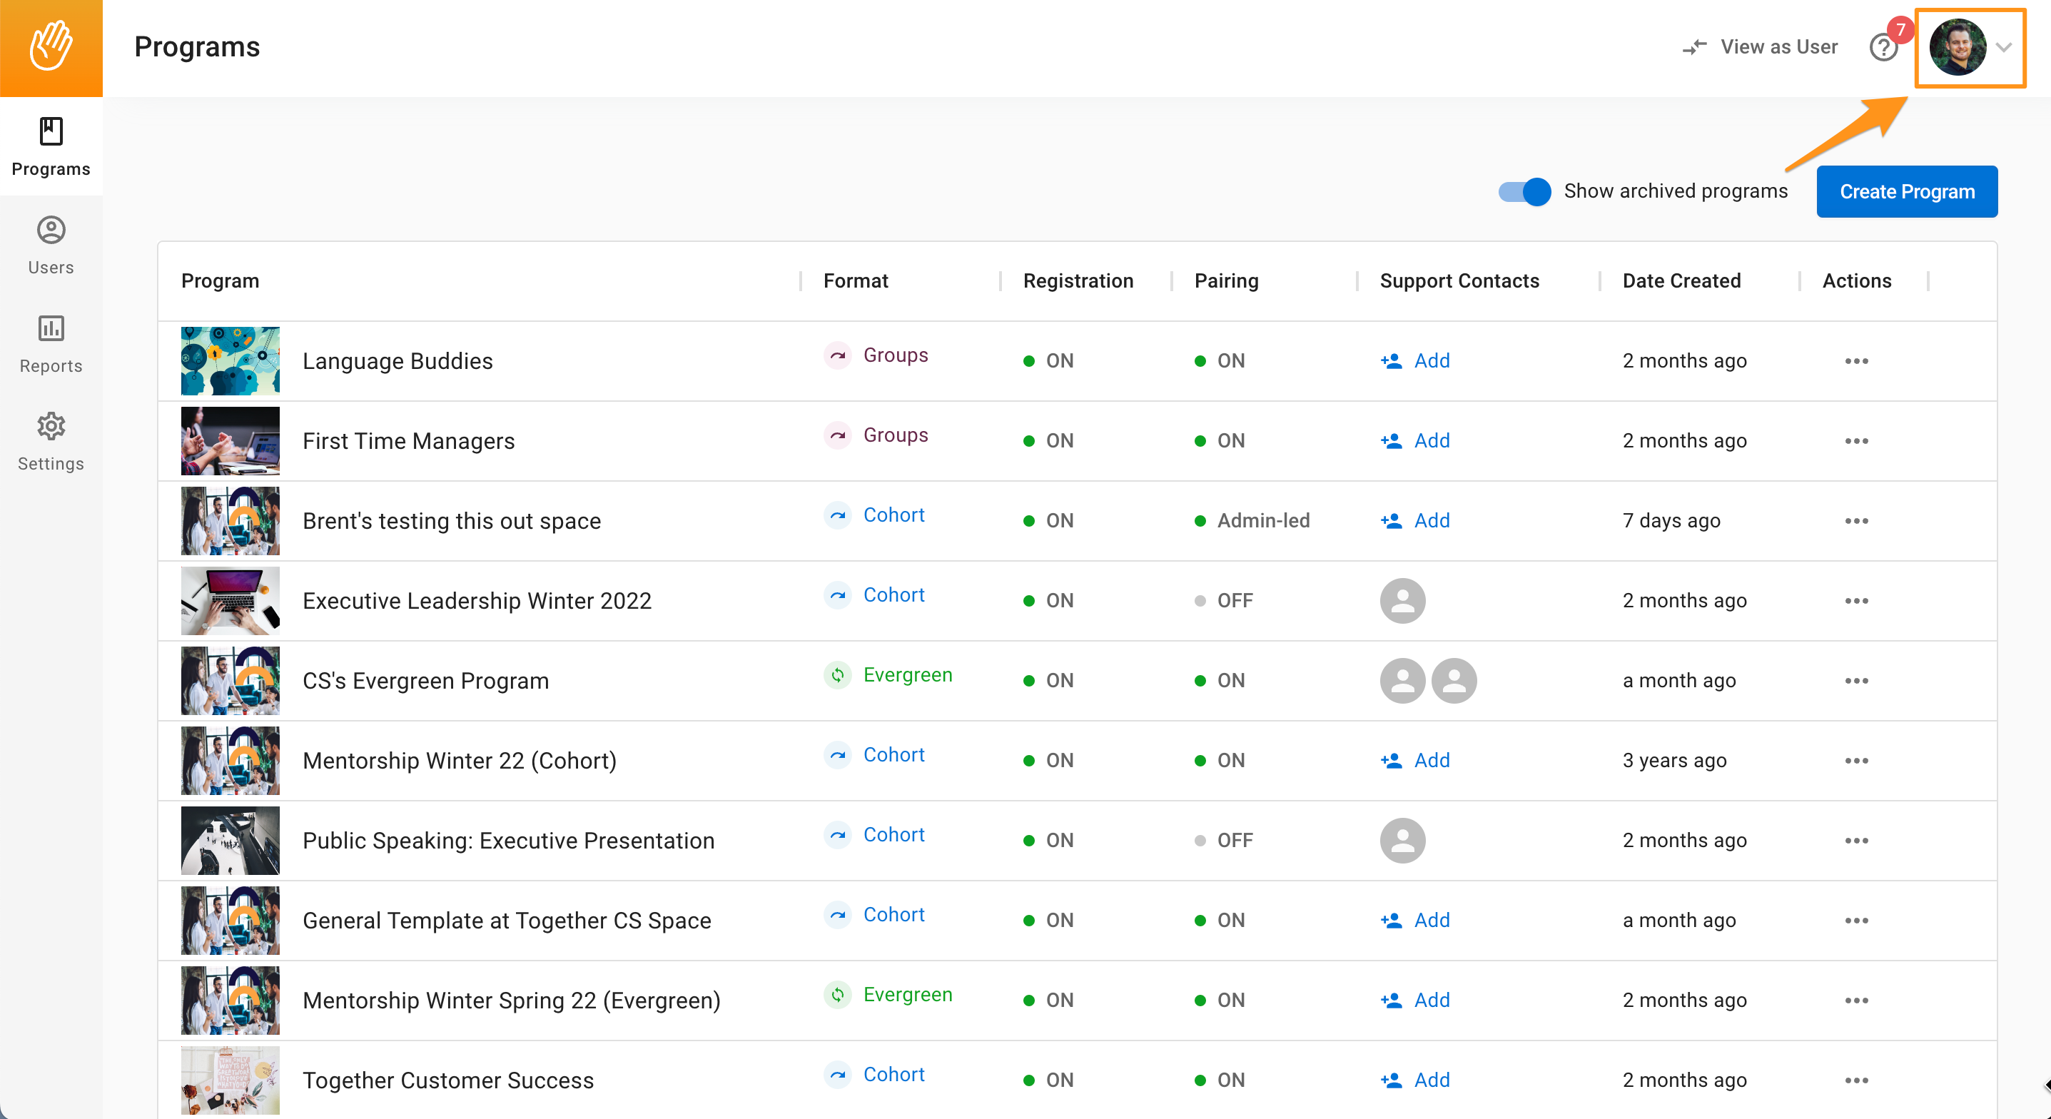Click Add link for Mentorship Winter 22 (Cohort)
Image resolution: width=2051 pixels, height=1119 pixels.
tap(1431, 761)
